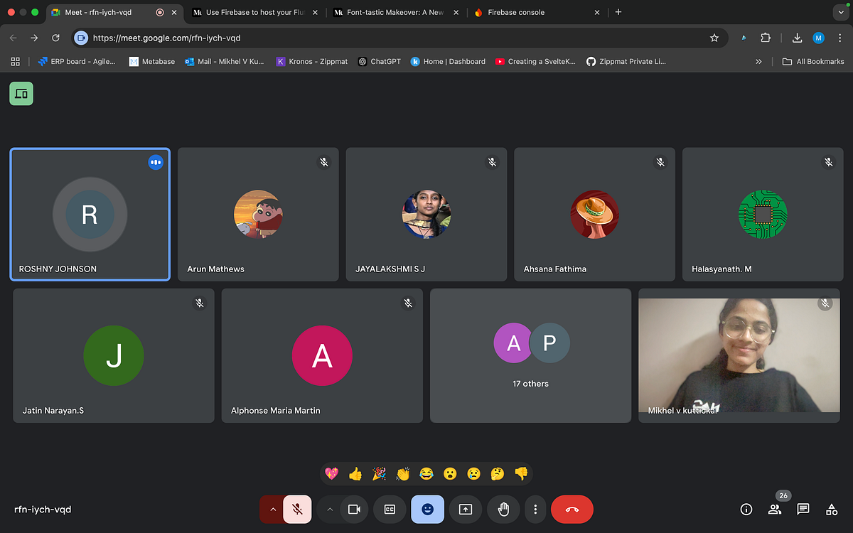Open the more options three-dot menu
The image size is (853, 533).
[535, 510]
